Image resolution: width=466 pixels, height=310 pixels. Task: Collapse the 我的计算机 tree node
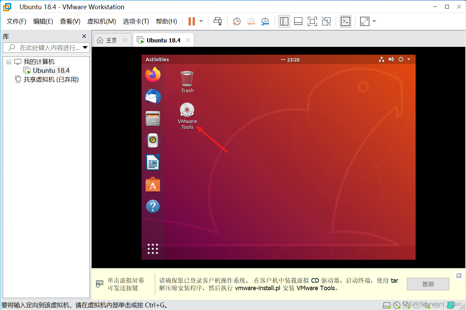[9, 62]
